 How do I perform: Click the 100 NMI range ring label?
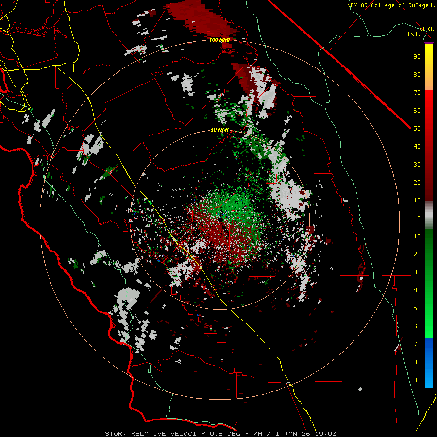[x=219, y=40]
